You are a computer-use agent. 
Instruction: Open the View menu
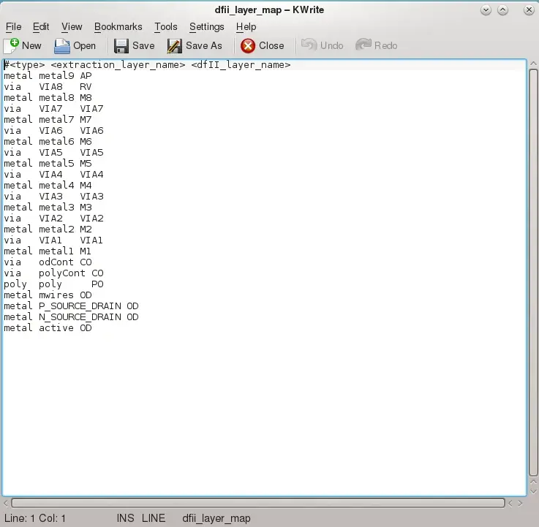click(x=72, y=27)
